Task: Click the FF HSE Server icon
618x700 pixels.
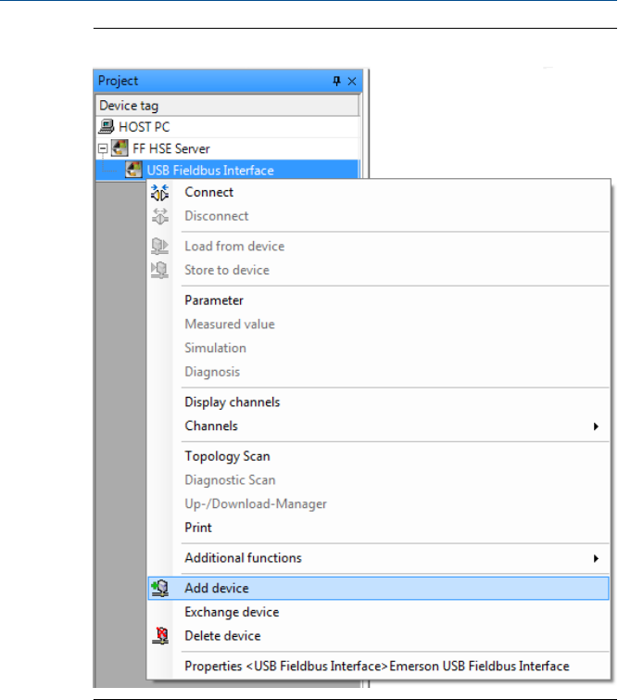Action: [x=120, y=148]
